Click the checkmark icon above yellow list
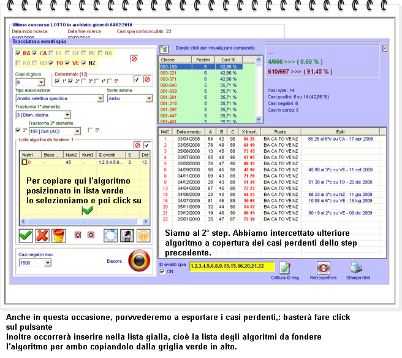The height and width of the screenshot is (358, 402). (x=147, y=146)
